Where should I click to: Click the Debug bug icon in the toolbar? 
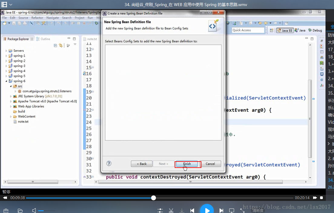[97, 23]
